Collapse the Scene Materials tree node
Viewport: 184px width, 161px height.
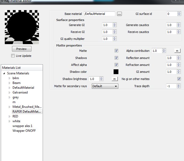pyautogui.click(x=4, y=73)
